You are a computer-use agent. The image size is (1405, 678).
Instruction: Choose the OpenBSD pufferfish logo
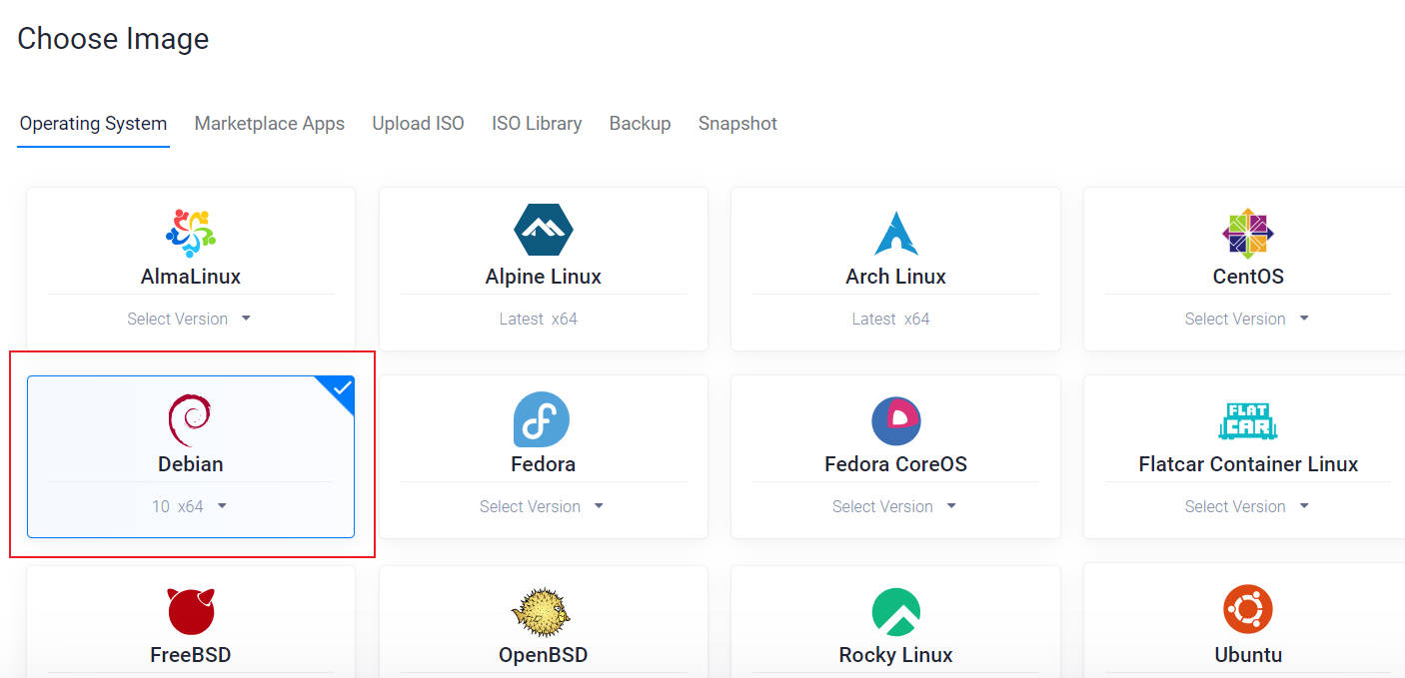tap(542, 611)
